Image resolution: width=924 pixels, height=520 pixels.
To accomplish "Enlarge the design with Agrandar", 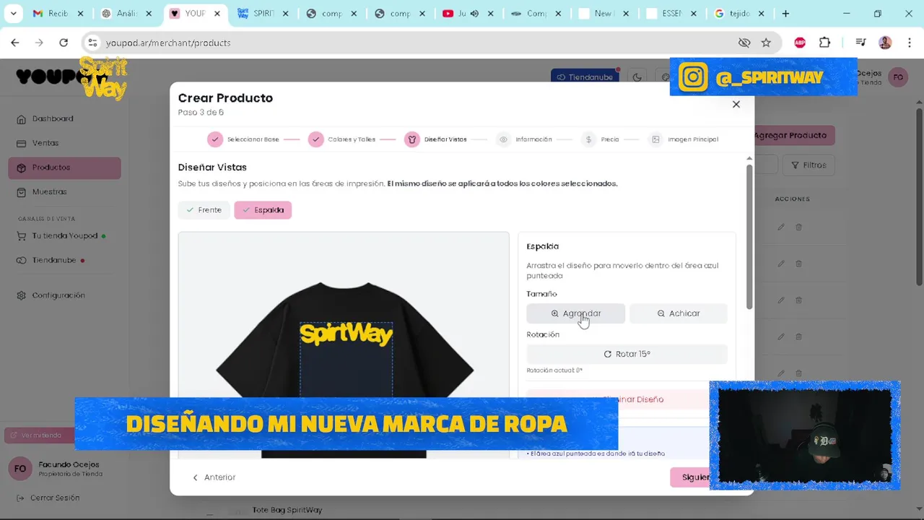I will pos(575,313).
